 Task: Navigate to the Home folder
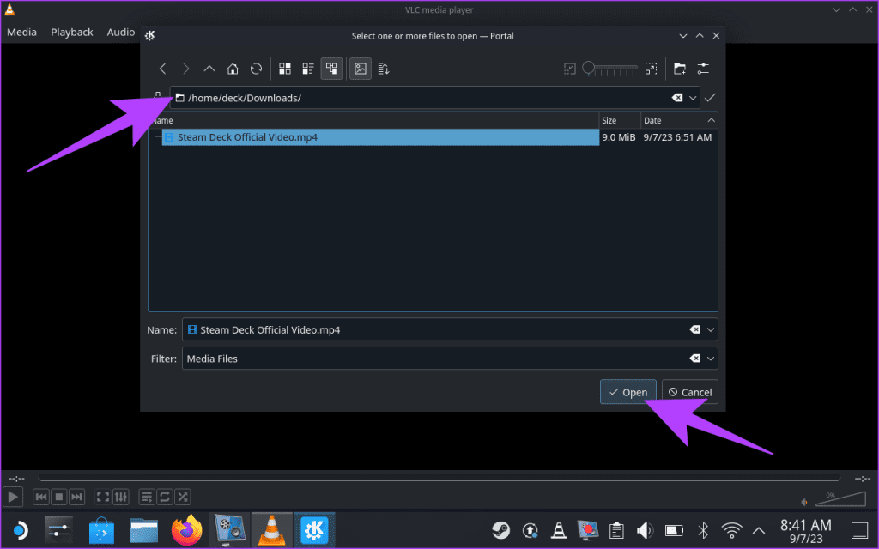[x=232, y=69]
